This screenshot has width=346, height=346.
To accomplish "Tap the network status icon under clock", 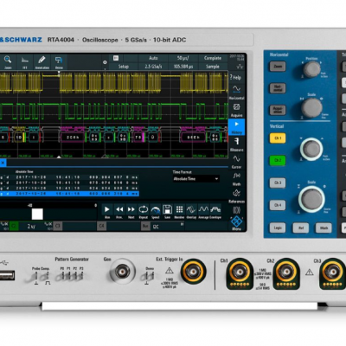I will point(240,67).
